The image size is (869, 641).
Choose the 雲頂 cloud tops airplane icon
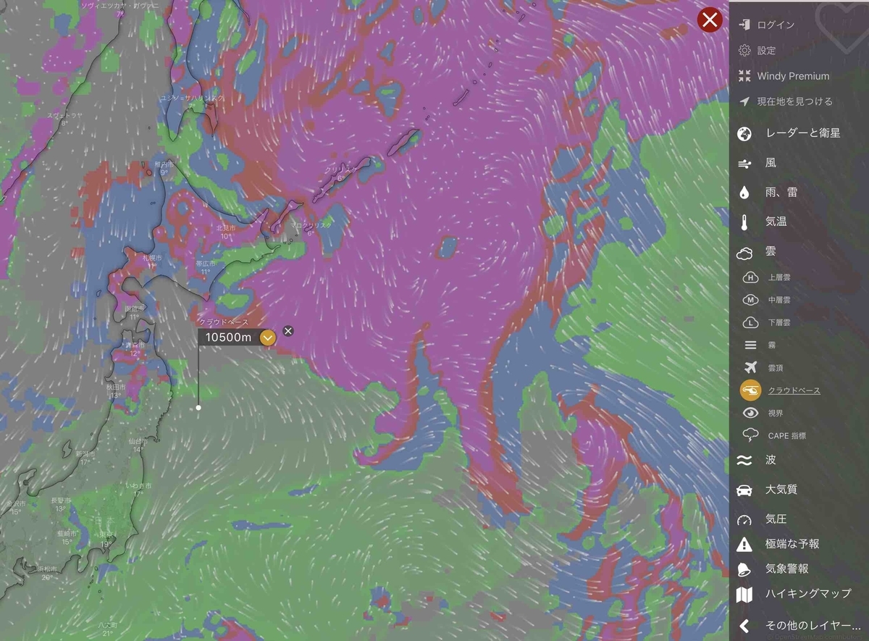[751, 368]
